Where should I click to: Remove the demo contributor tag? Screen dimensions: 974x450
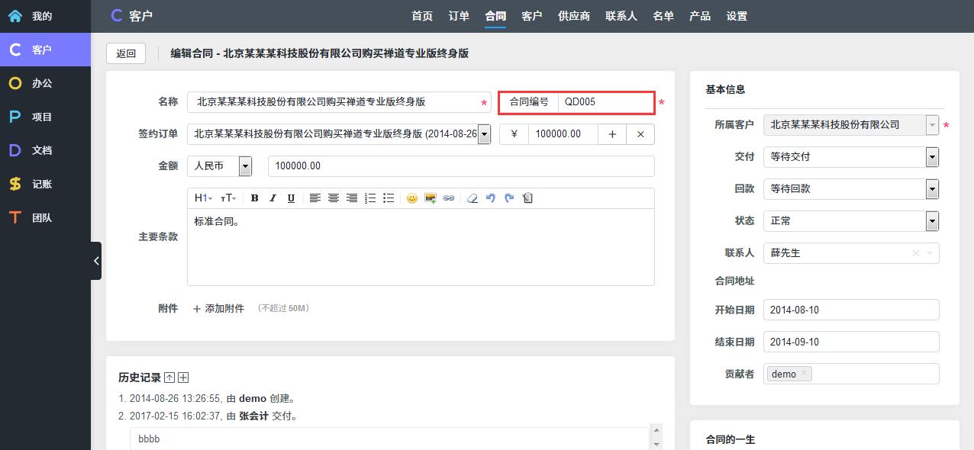804,373
